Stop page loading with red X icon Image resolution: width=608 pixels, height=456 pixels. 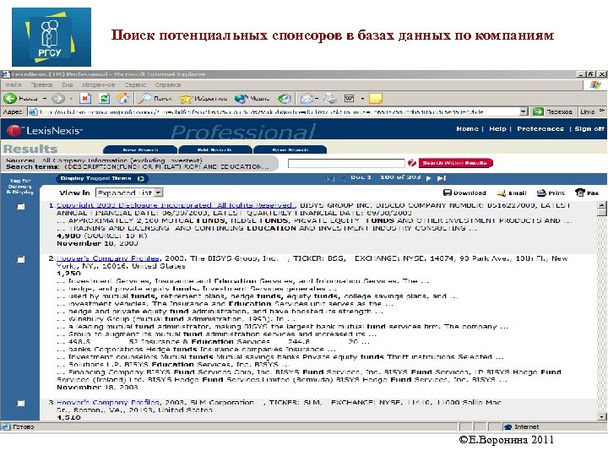85,99
